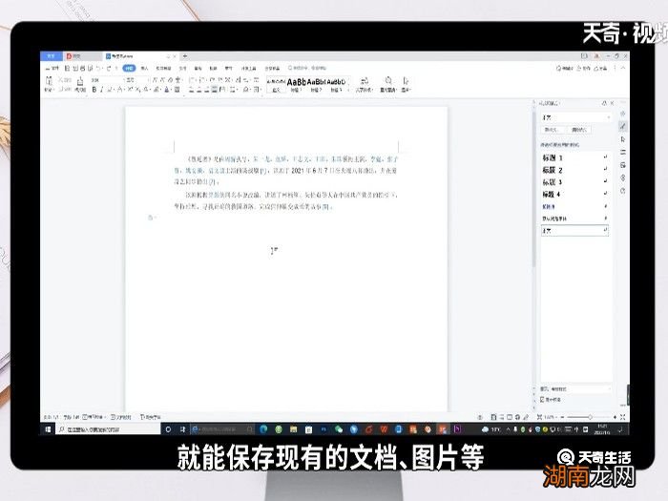
Task: Apply the 标题 4 style from pane list
Action: (x=574, y=195)
